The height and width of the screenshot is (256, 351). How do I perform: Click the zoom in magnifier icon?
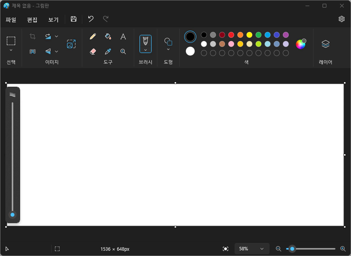tap(343, 249)
